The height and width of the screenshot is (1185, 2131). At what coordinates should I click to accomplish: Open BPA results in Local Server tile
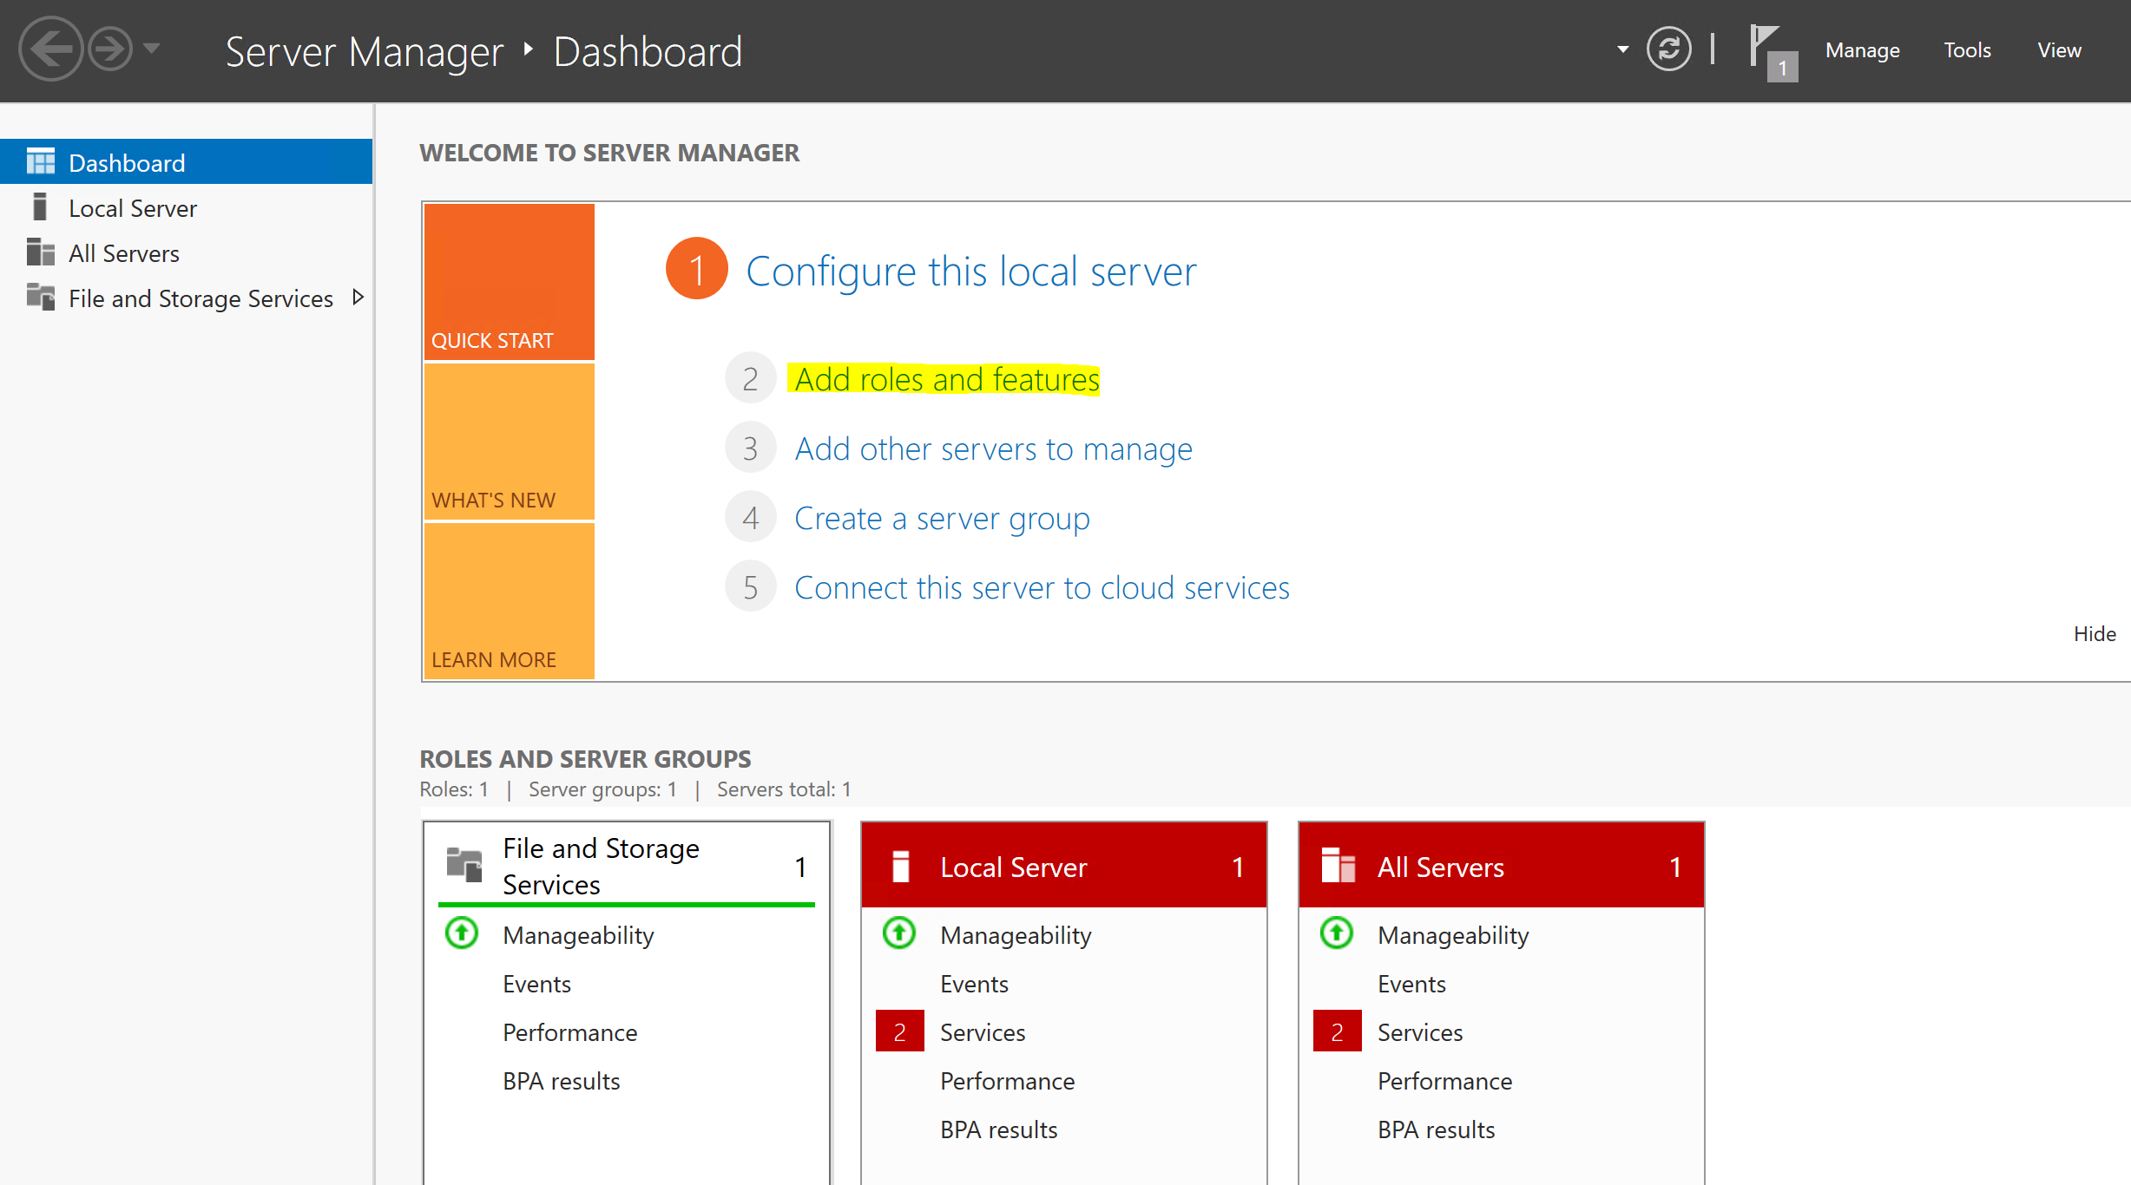tap(998, 1129)
